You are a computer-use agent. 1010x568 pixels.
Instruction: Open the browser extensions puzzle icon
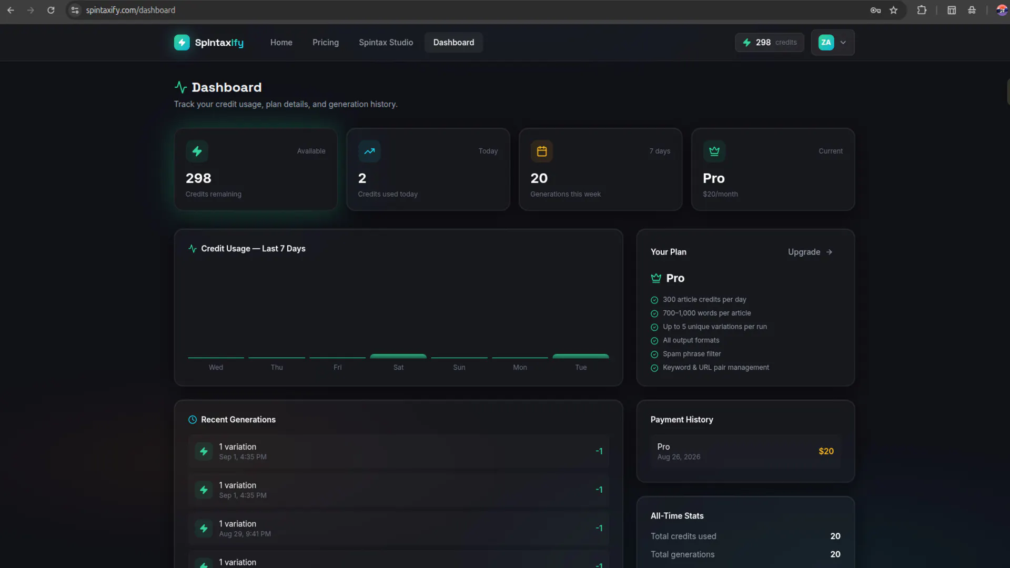(x=922, y=10)
